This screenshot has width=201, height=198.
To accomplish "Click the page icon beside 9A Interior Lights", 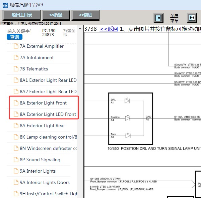I will (16, 171).
